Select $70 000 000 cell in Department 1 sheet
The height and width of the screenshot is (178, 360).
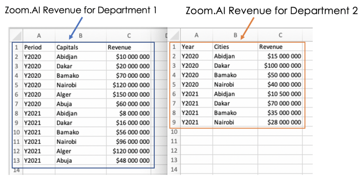[129, 76]
